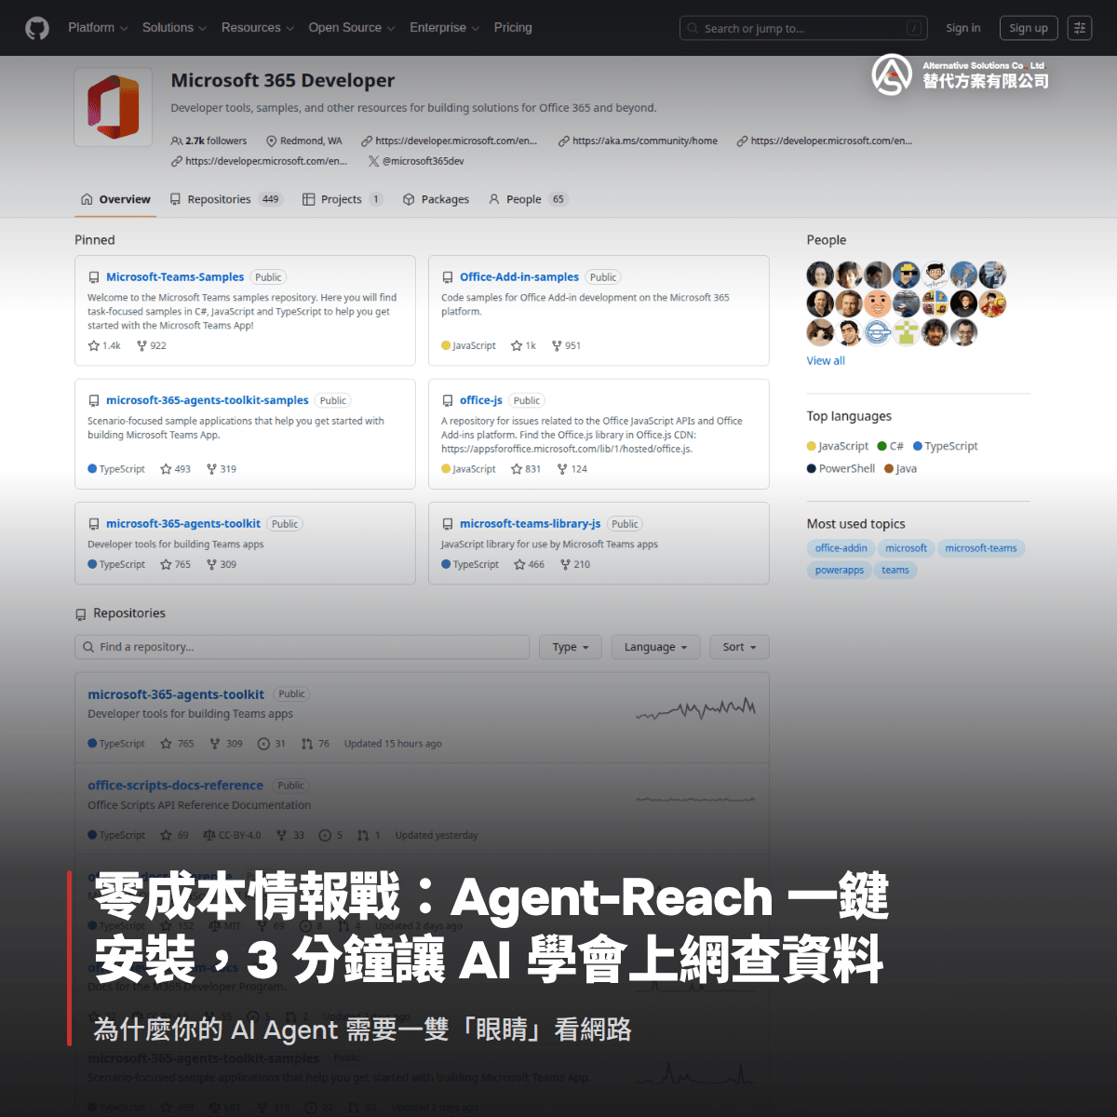
Task: Focus the Search or jump to field
Action: pos(804,29)
